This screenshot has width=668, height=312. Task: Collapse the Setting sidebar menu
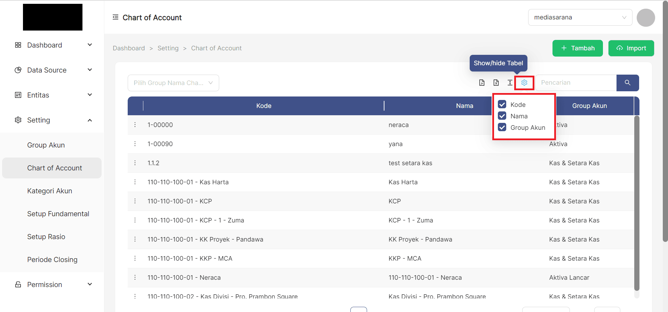(x=90, y=120)
